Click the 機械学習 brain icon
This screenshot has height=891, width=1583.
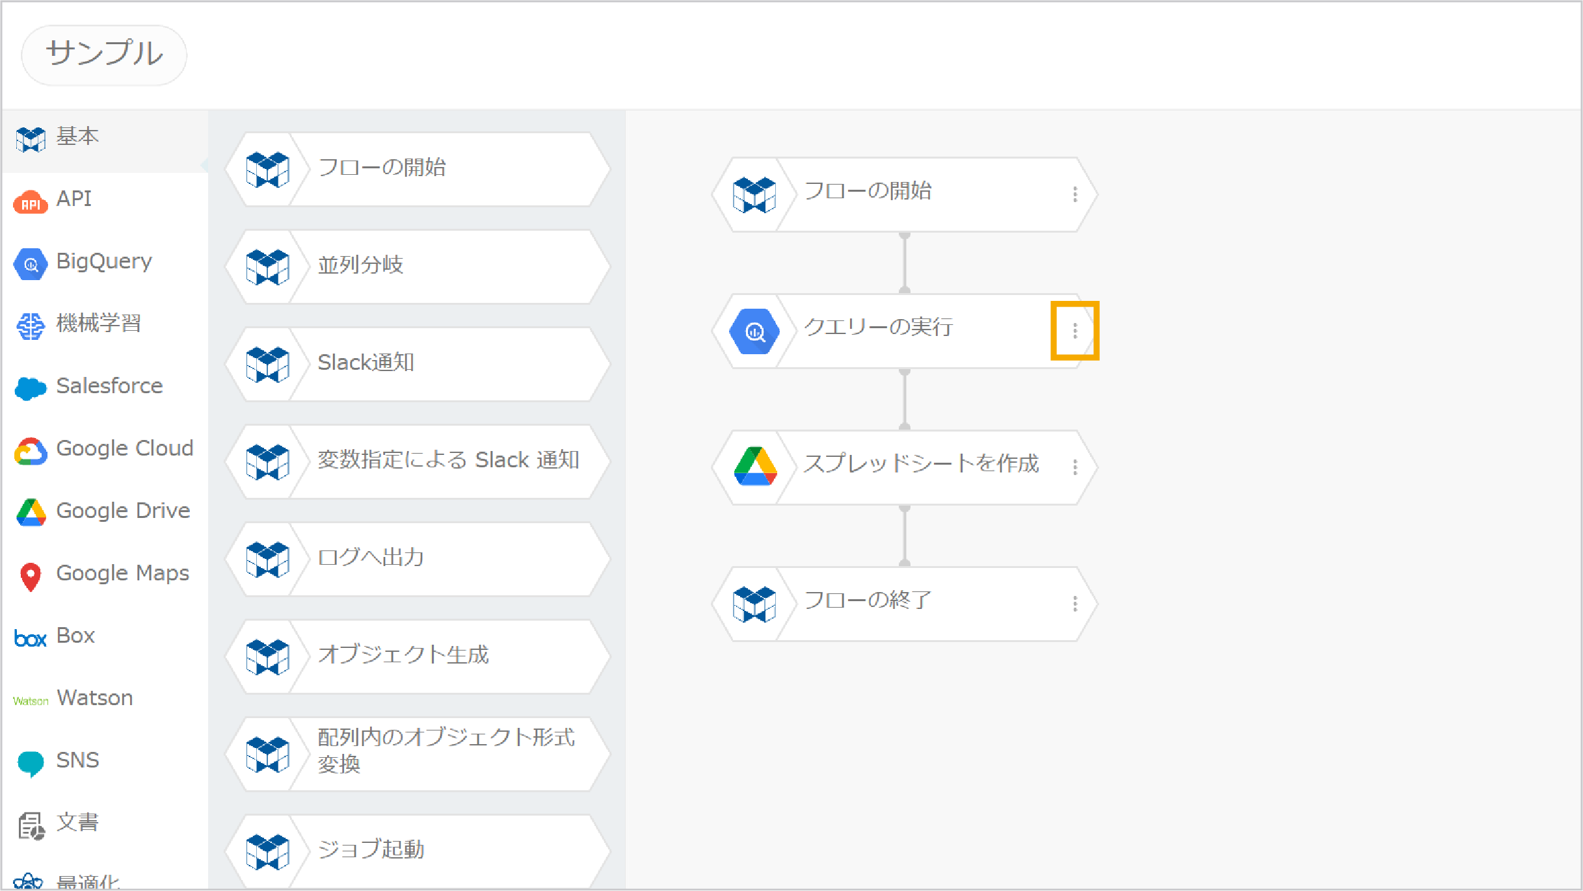point(30,326)
